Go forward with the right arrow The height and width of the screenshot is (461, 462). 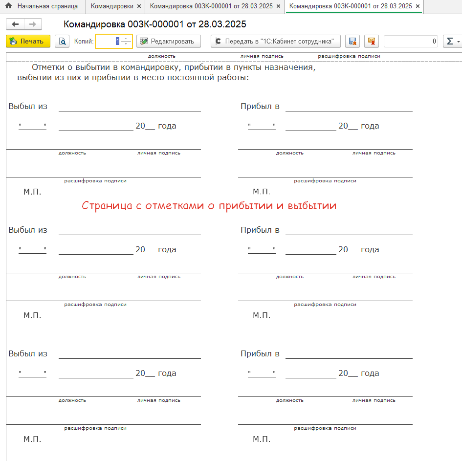coord(33,24)
